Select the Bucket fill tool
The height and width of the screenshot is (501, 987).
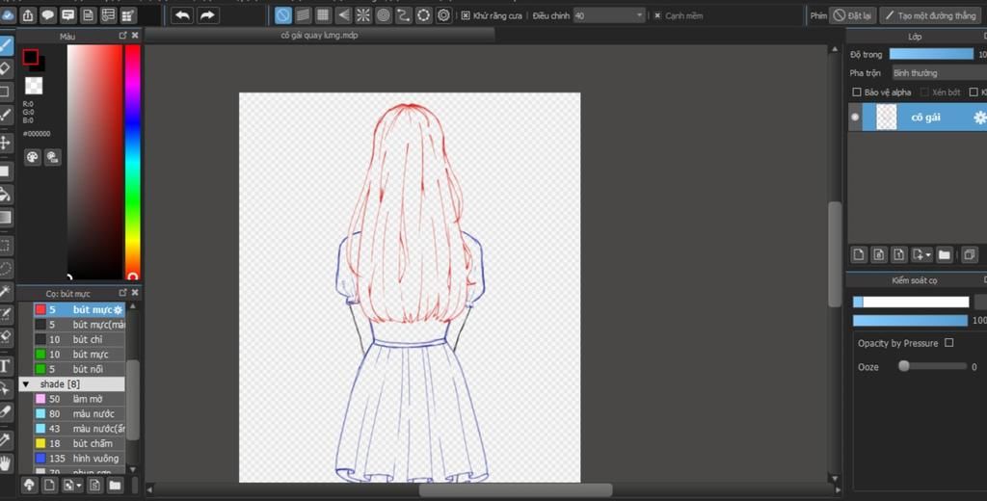pos(6,195)
